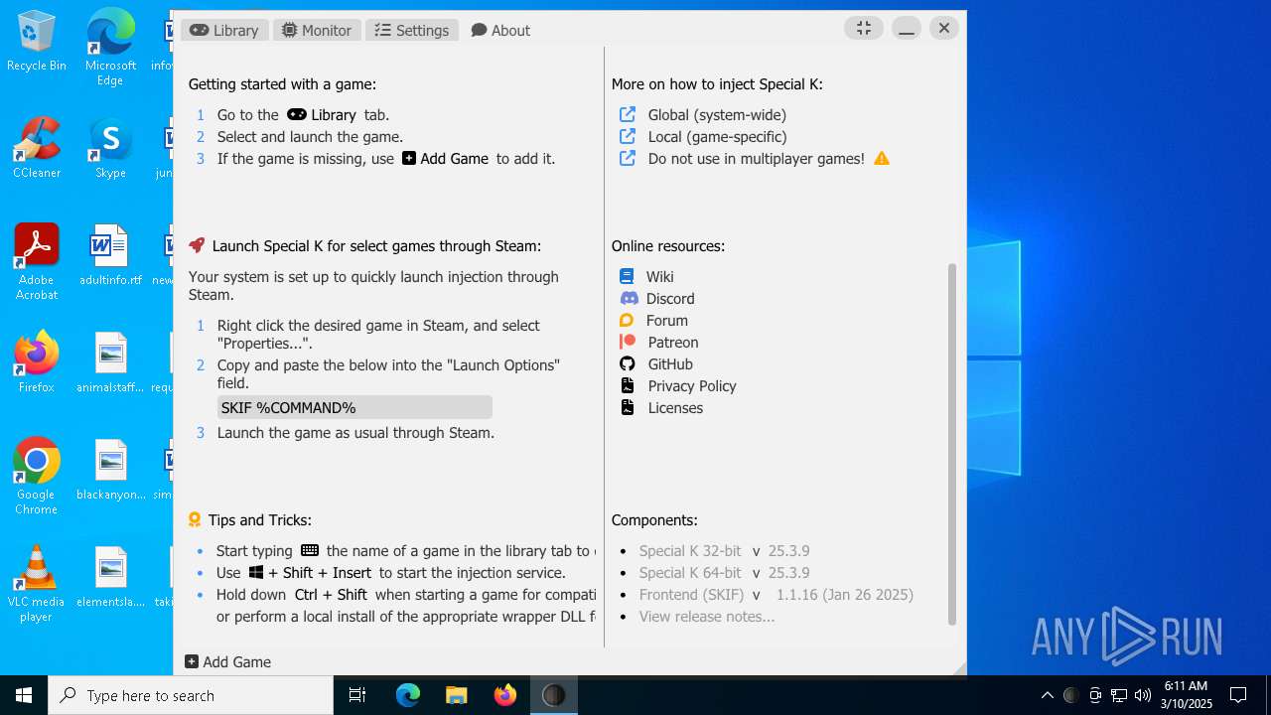1271x715 pixels.
Task: Click the Wiki book icon
Action: pyautogui.click(x=627, y=277)
